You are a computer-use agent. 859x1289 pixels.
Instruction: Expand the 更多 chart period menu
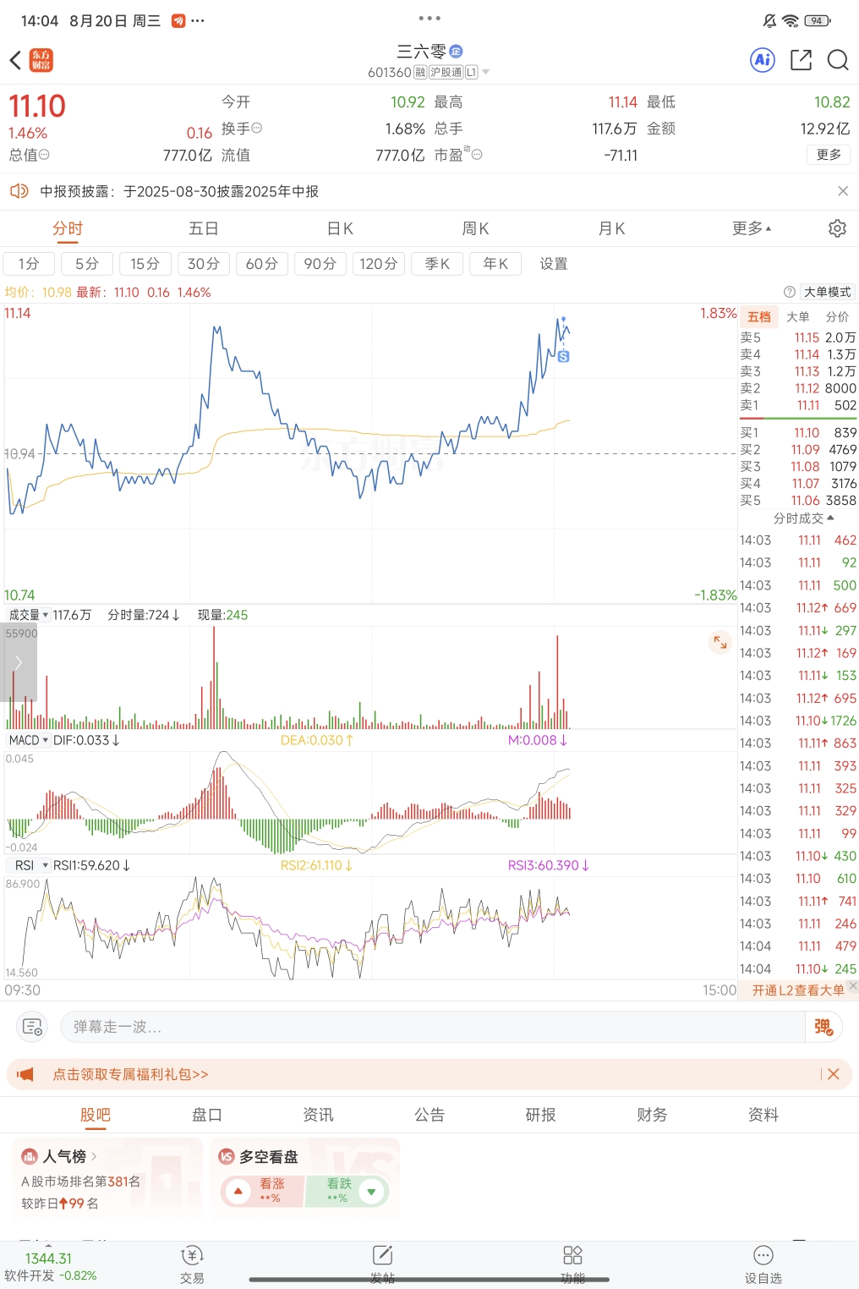[x=752, y=228]
